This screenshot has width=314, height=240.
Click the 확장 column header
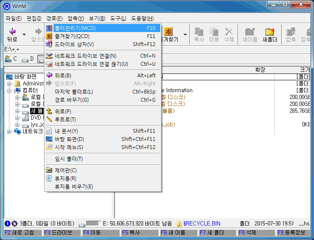pos(260,70)
